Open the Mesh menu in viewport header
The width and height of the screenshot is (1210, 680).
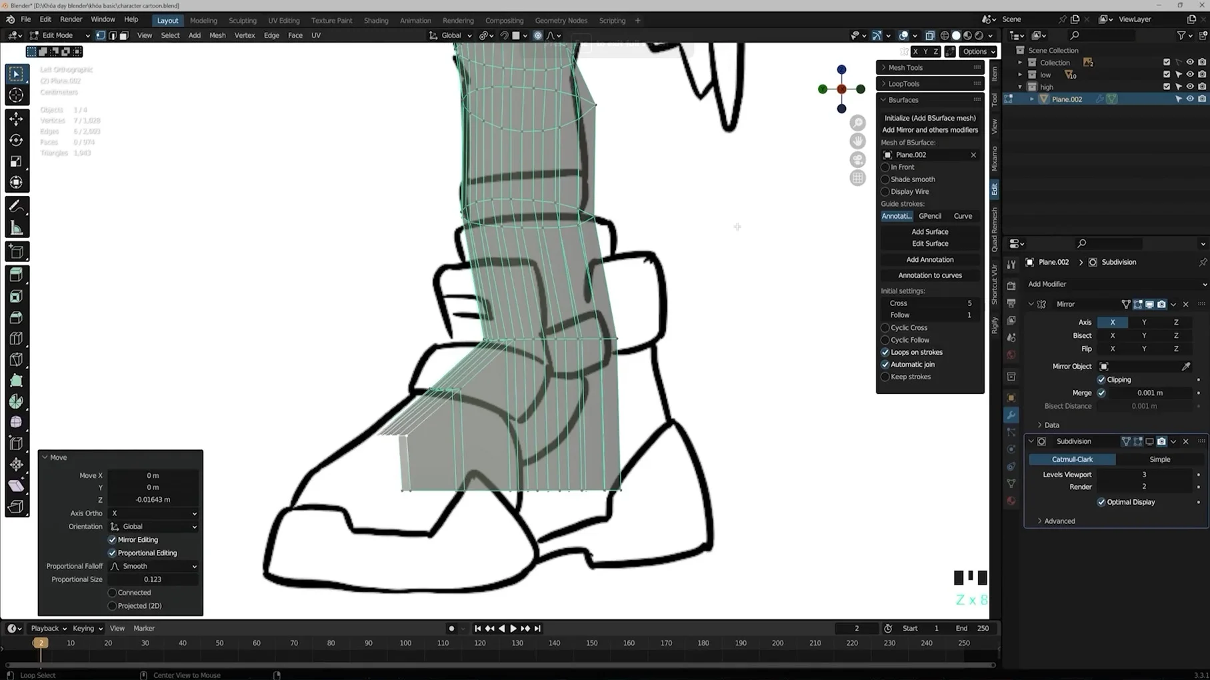[217, 35]
